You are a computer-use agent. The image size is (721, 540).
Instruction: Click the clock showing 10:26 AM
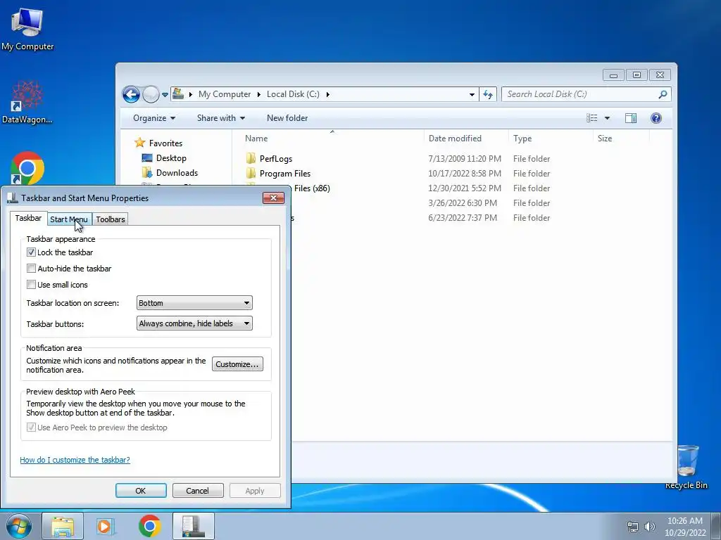point(685,521)
